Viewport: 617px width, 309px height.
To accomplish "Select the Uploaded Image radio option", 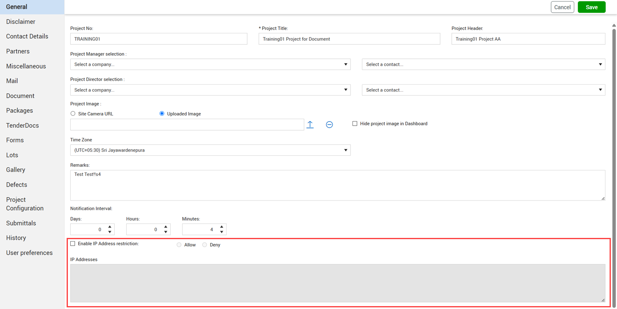I will pos(162,114).
